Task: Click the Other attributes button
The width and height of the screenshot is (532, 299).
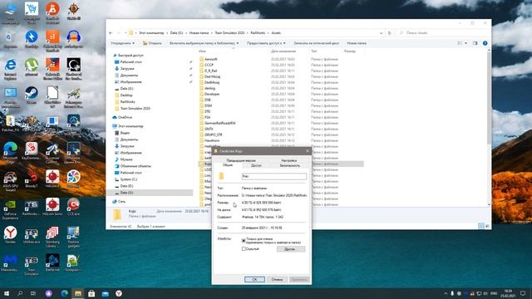Action: 291,249
